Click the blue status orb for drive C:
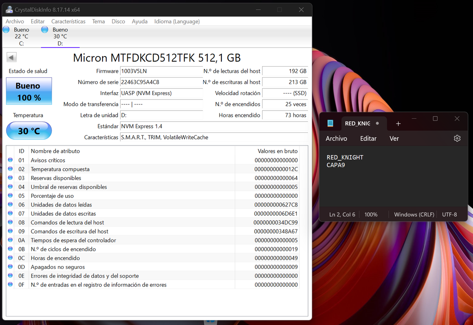This screenshot has height=325, width=473. coord(6,30)
